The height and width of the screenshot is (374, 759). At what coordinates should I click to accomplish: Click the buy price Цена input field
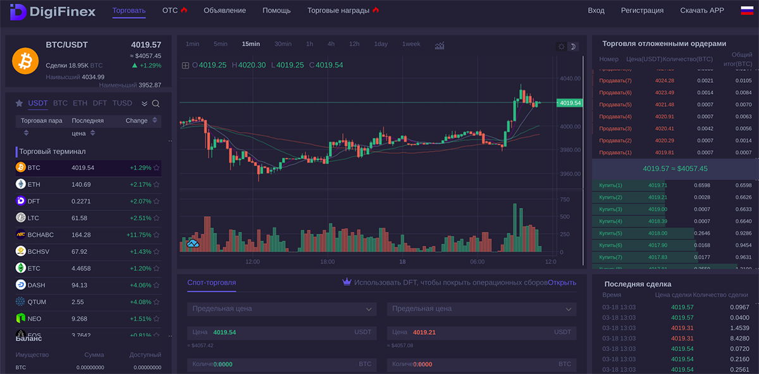(x=281, y=332)
